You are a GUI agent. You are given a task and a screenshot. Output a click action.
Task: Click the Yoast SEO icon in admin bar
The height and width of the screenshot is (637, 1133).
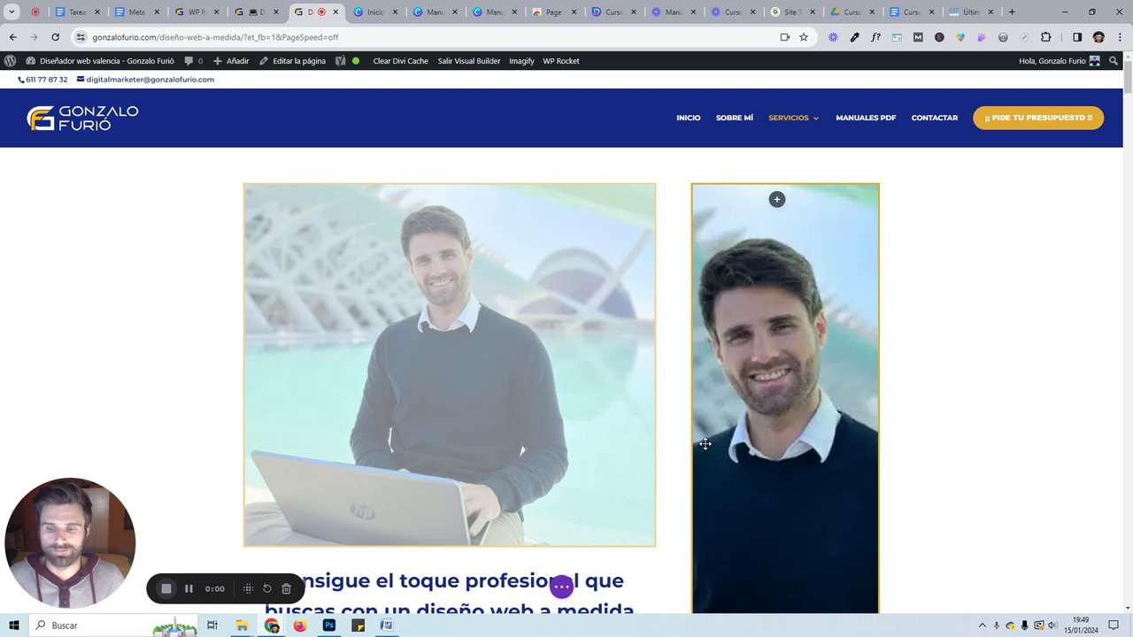coord(340,61)
